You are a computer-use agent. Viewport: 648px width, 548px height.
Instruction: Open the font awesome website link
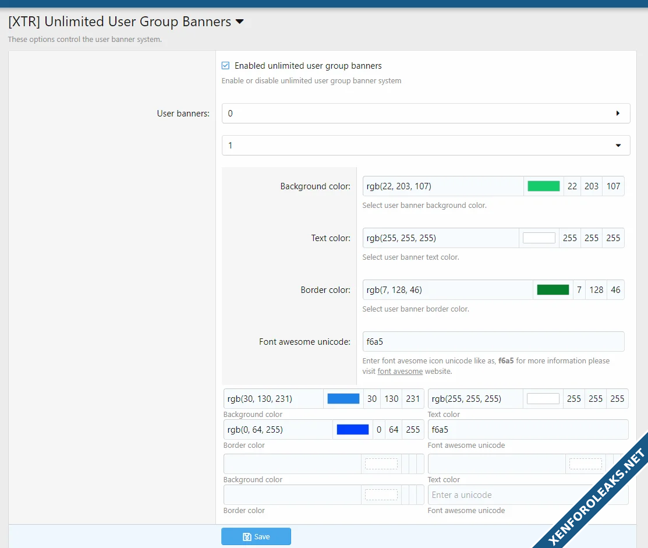tap(400, 372)
